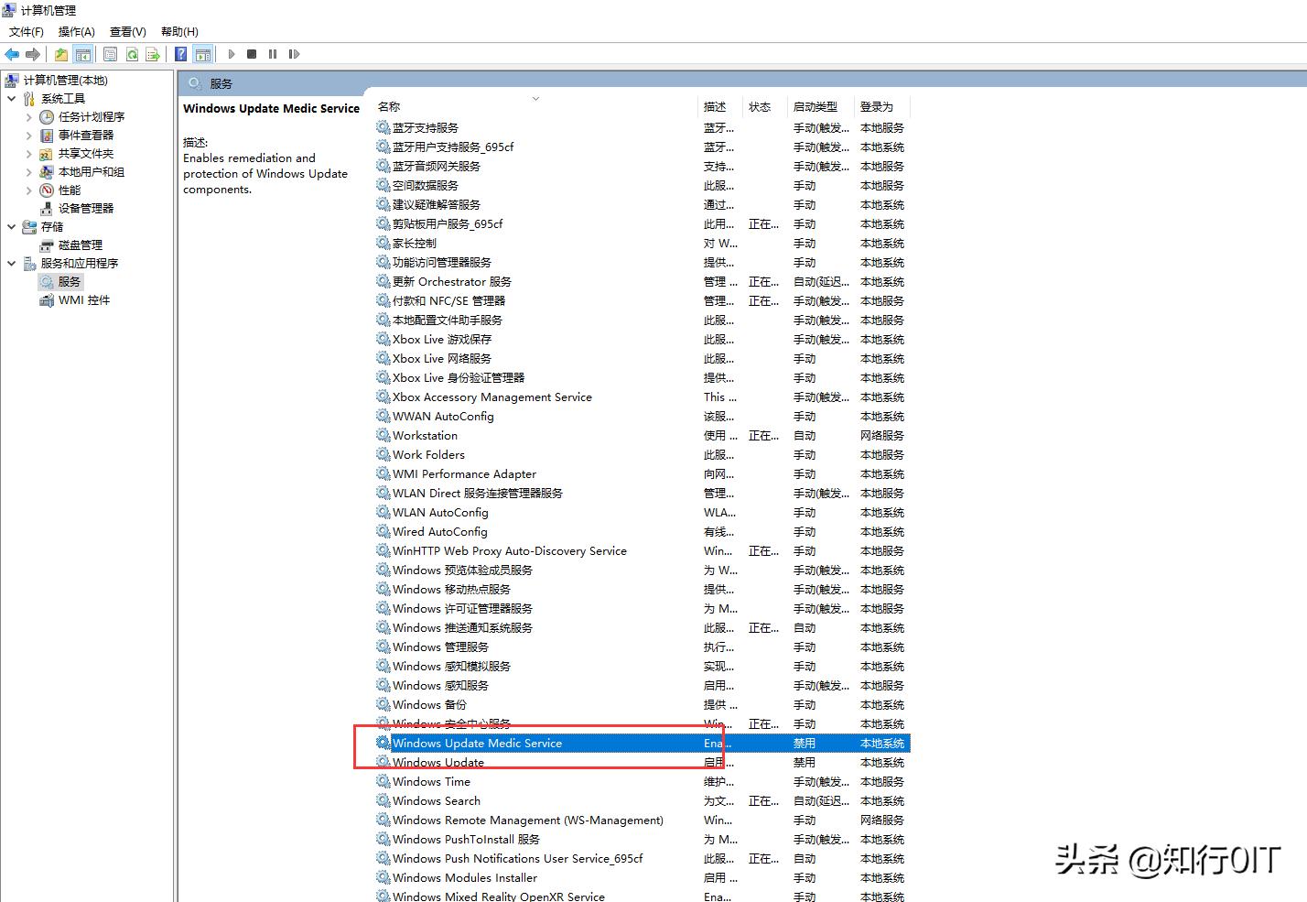The width and height of the screenshot is (1307, 902).
Task: Navigate forward with the forward arrow
Action: coord(34,53)
